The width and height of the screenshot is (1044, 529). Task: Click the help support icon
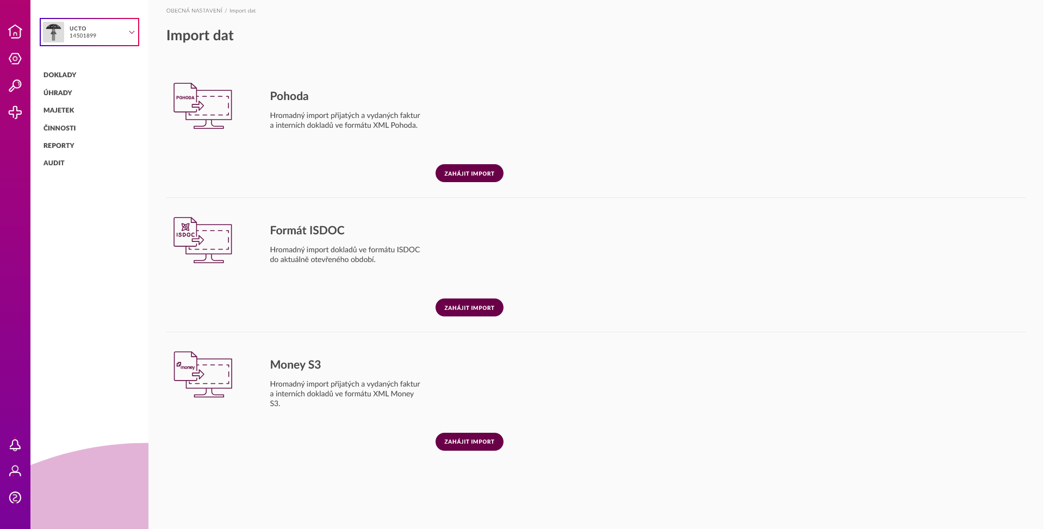15,497
